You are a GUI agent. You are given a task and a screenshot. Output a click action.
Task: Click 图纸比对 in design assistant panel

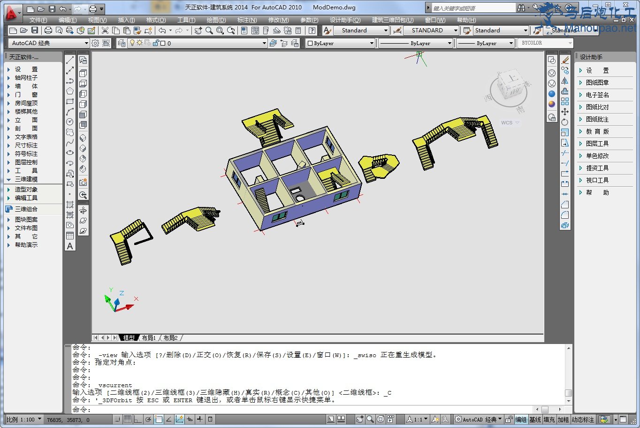coord(597,107)
